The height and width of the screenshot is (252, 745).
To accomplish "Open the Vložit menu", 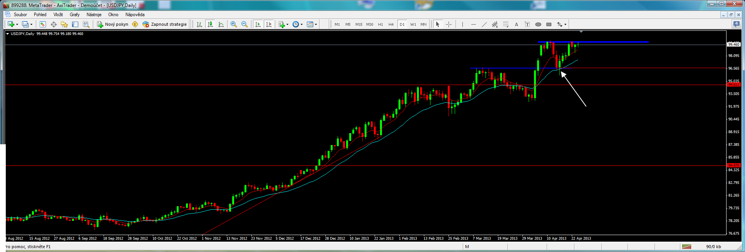I will tap(58, 15).
